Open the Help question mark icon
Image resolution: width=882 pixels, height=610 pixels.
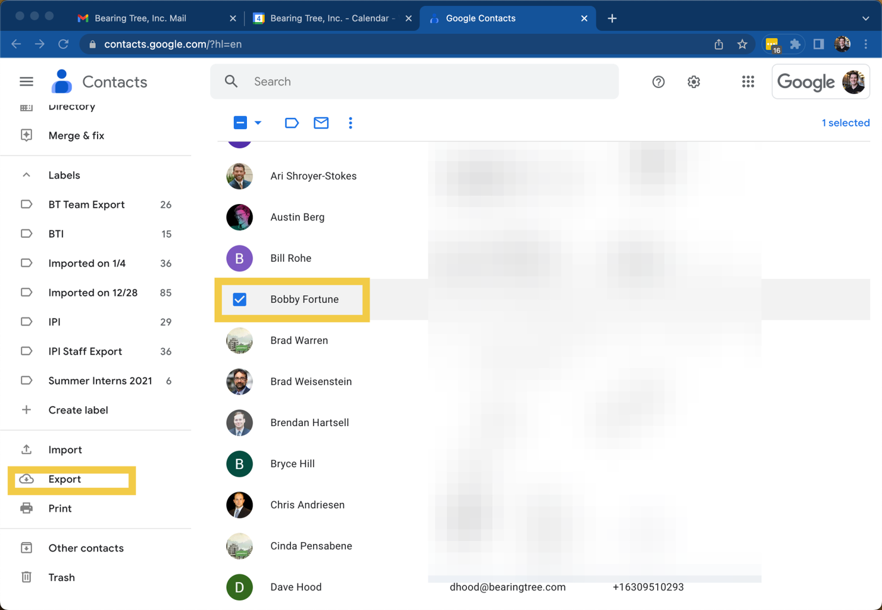click(x=658, y=82)
